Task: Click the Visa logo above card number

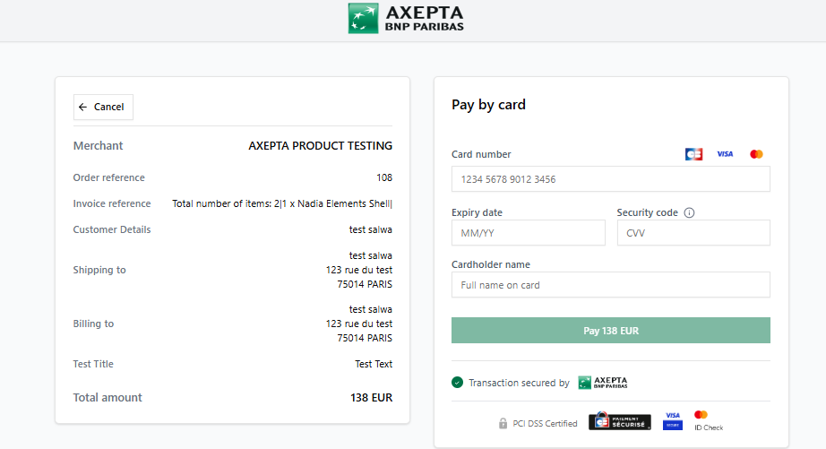Action: (x=725, y=154)
